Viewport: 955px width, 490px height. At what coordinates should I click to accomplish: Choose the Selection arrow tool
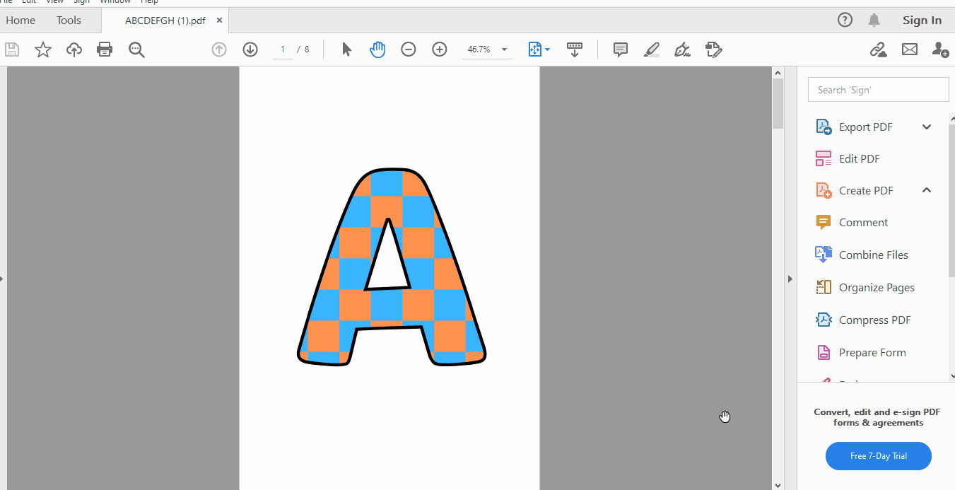pyautogui.click(x=346, y=49)
